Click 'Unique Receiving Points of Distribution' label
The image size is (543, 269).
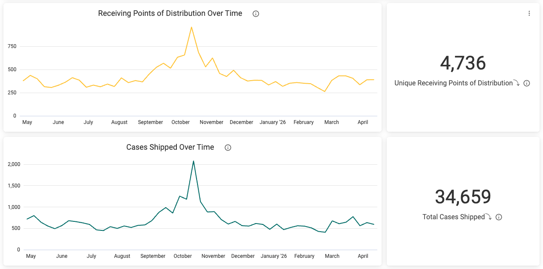(454, 83)
